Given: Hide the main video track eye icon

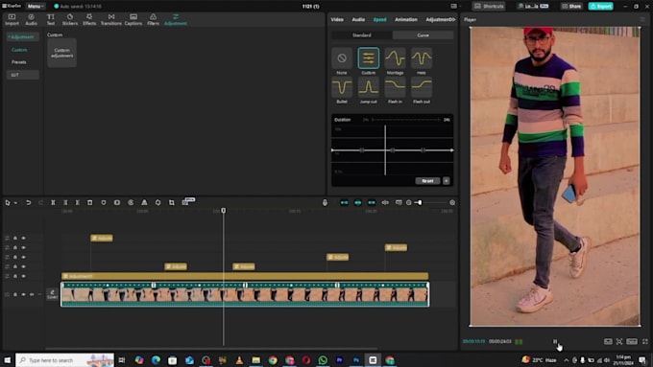Looking at the screenshot, I should click(x=23, y=295).
